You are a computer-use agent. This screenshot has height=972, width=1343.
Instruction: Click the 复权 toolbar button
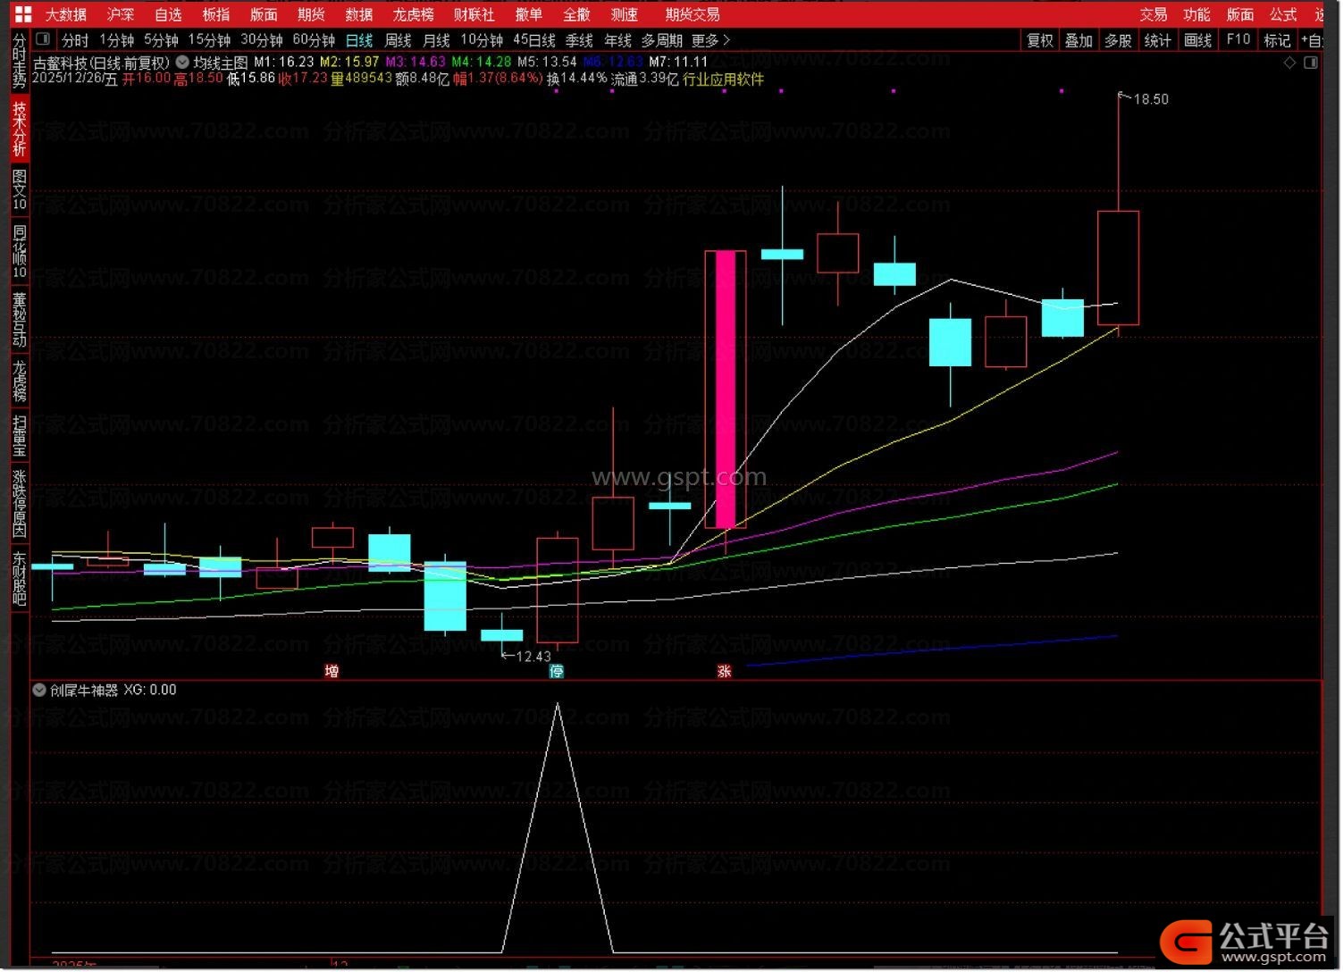(1040, 40)
